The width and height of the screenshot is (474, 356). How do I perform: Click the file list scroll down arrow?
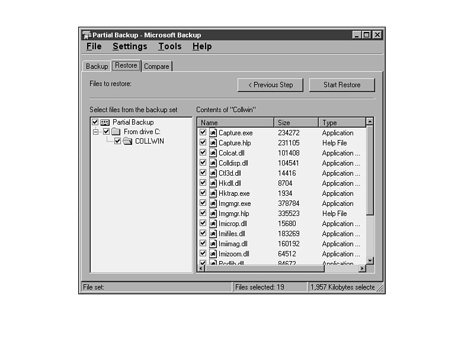[370, 260]
